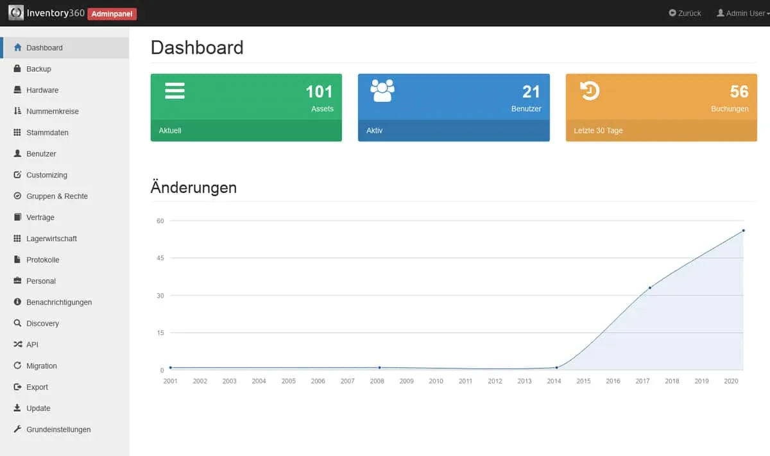Click the Aktuell footer of Assets card

click(x=246, y=130)
